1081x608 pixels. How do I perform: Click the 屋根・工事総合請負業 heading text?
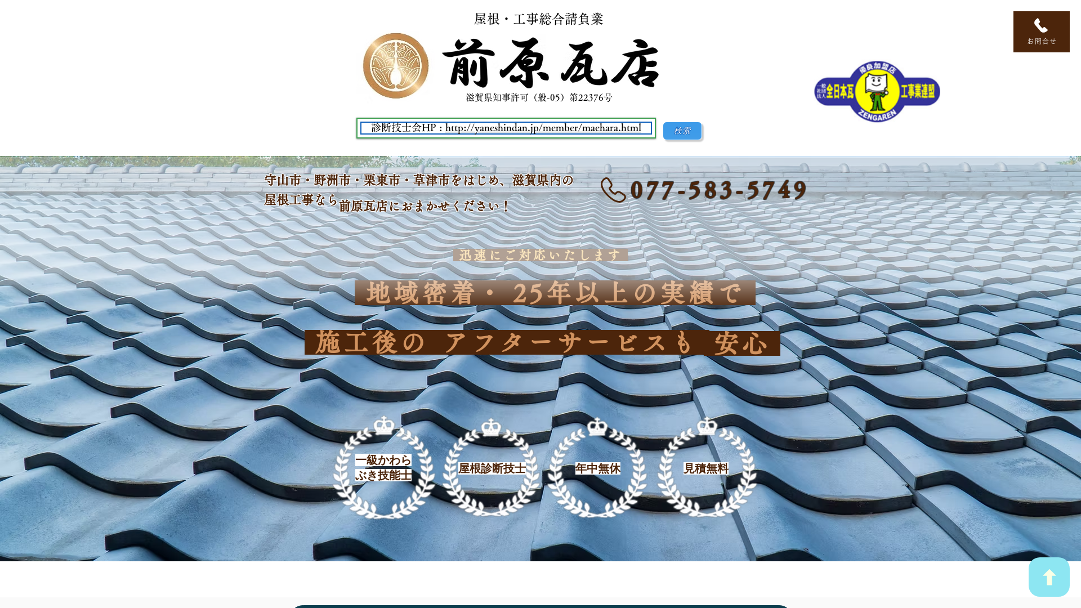point(538,19)
